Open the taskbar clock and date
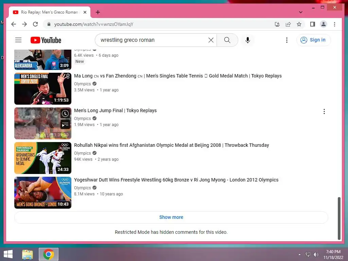Screen dimensions: 348x261 (333, 254)
